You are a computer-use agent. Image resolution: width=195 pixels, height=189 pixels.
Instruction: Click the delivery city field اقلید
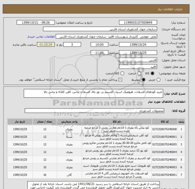(138, 67)
